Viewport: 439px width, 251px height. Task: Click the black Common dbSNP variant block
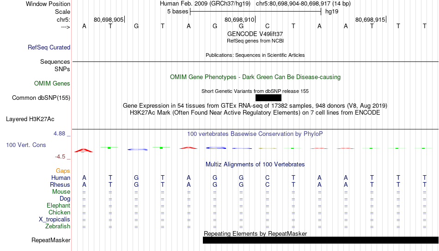(x=268, y=98)
